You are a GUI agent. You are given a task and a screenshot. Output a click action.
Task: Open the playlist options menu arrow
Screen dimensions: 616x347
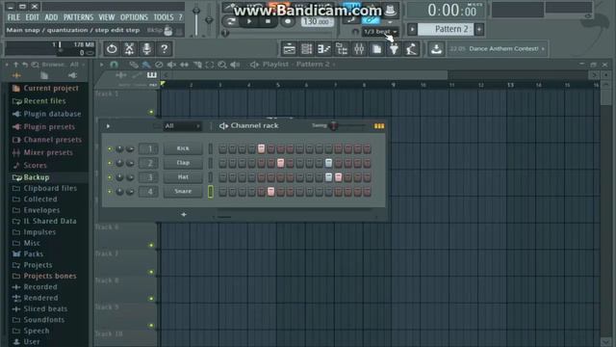click(x=101, y=65)
